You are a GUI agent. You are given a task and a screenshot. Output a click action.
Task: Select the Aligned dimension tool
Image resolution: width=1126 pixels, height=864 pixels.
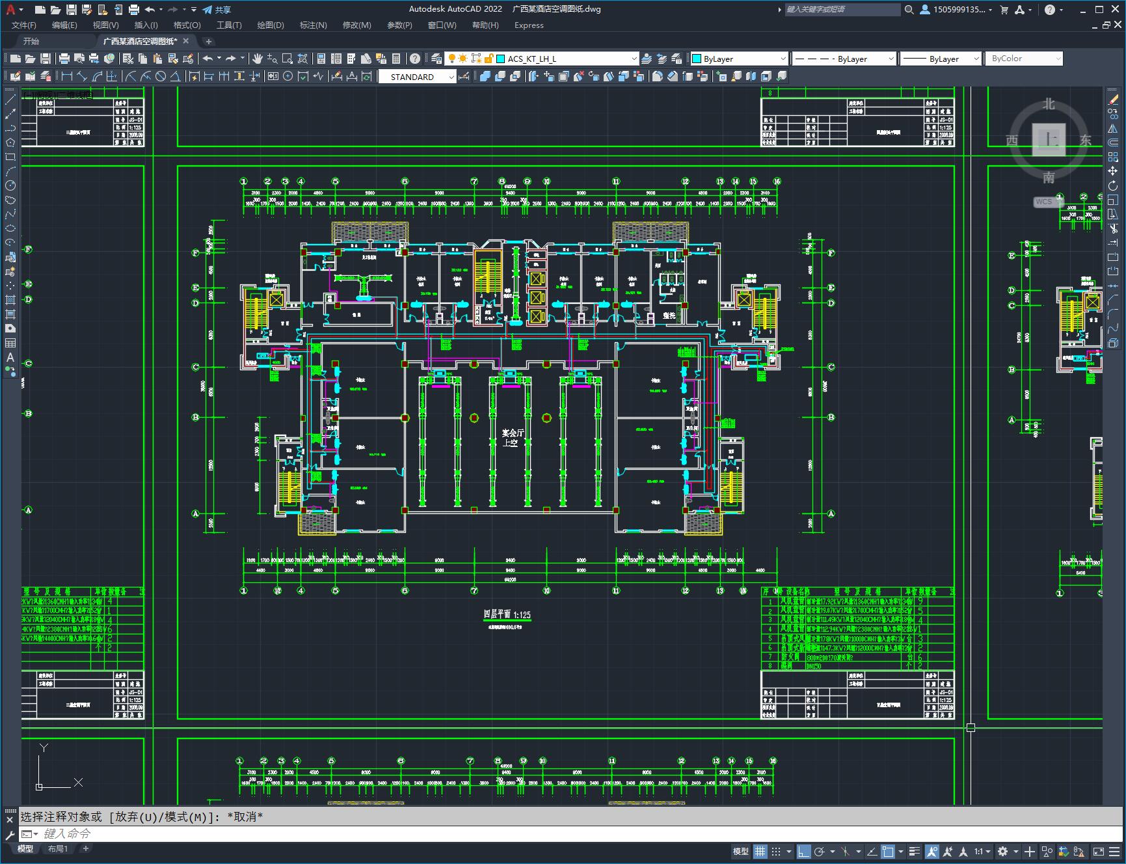[82, 76]
